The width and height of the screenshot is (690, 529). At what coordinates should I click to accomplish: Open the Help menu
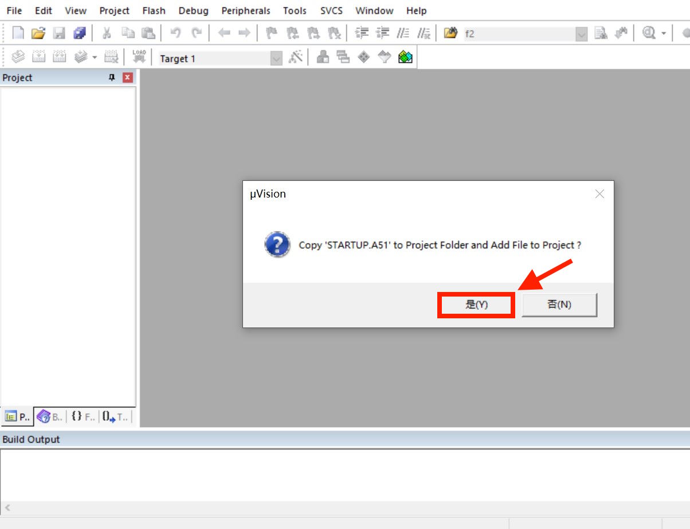point(416,10)
